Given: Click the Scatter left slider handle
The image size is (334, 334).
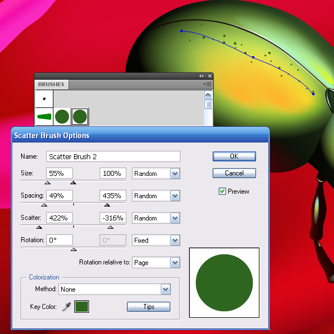Looking at the screenshot, I should [39, 227].
